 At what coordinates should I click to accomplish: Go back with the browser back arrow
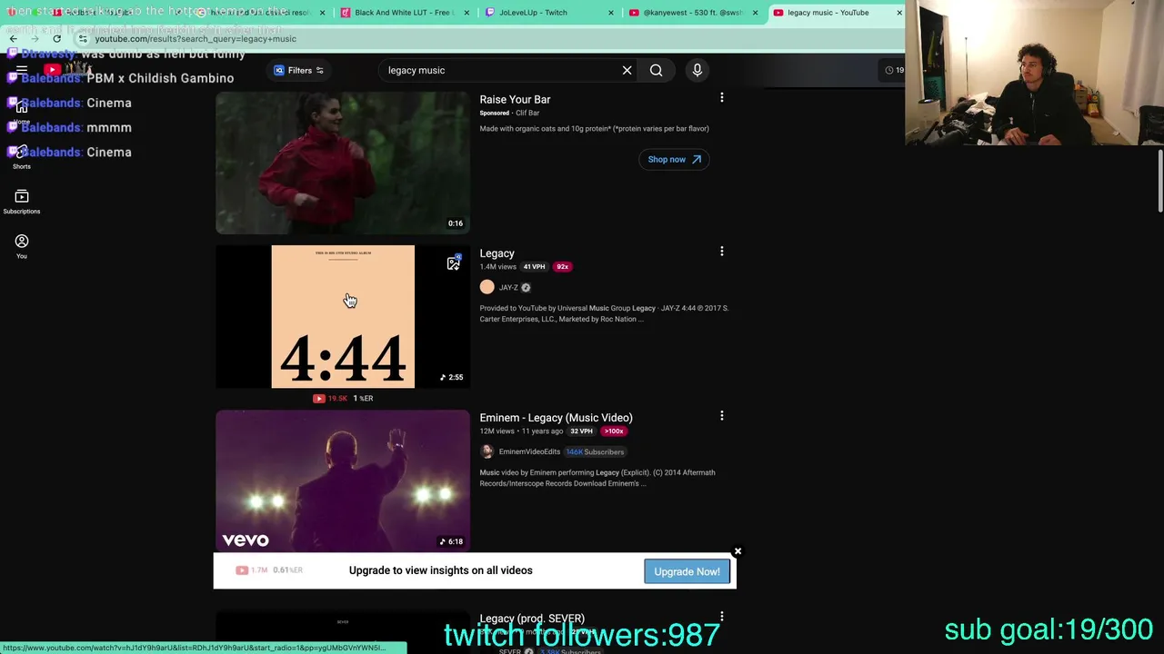coord(14,38)
